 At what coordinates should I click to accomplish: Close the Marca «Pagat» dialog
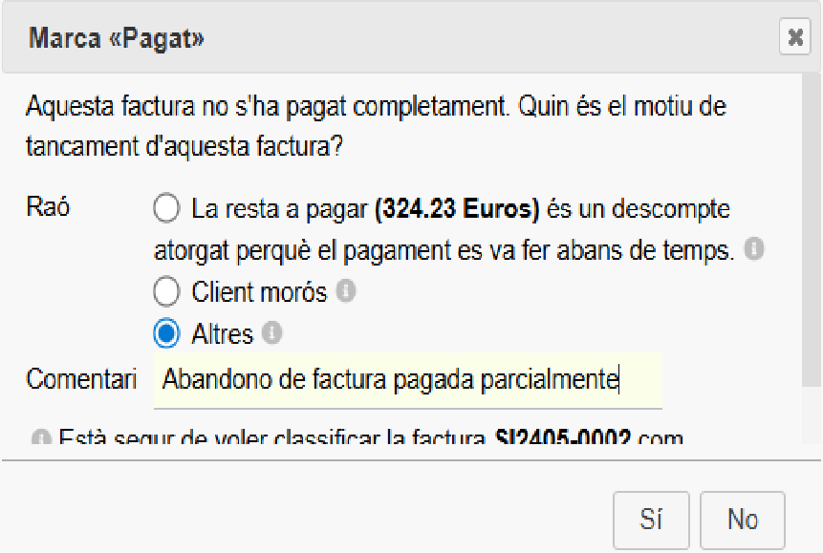pyautogui.click(x=794, y=38)
